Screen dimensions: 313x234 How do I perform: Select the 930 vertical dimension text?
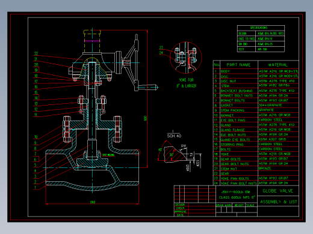point(146,118)
